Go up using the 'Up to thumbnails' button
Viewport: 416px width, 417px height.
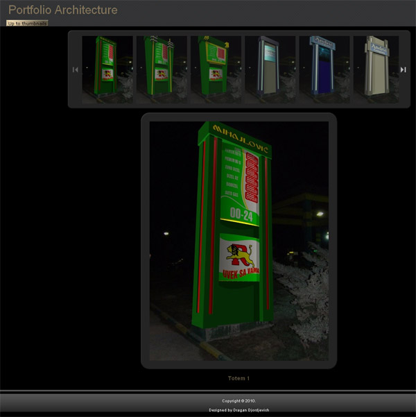[x=27, y=24]
